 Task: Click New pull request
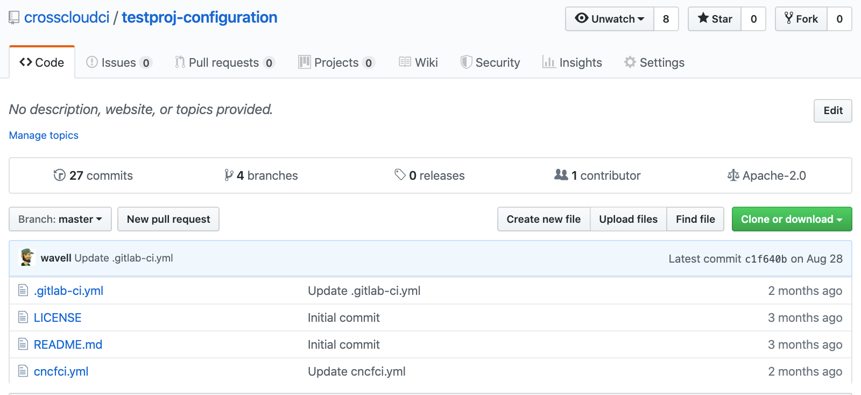click(x=168, y=219)
